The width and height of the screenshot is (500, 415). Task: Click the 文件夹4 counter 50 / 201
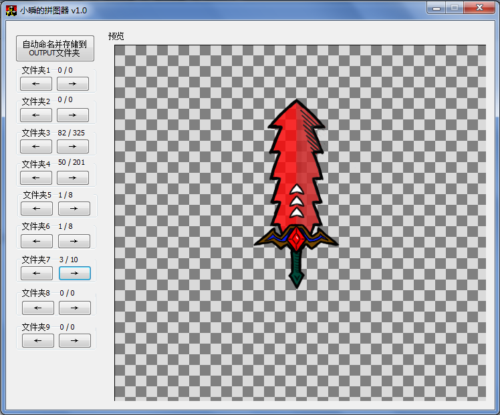(72, 162)
